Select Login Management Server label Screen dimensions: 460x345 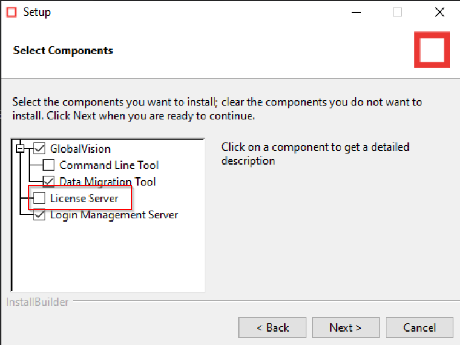pos(114,214)
